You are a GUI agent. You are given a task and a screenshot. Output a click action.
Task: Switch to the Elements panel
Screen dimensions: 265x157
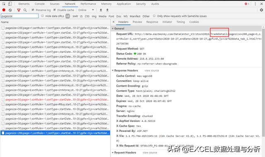tap(24, 4)
